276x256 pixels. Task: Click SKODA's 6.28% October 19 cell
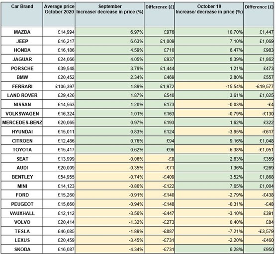[x=209, y=249]
